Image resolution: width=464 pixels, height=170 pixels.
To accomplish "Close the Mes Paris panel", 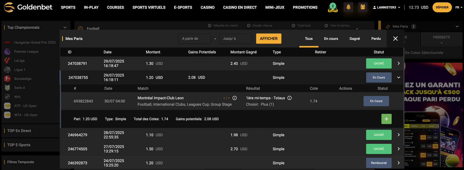I will pyautogui.click(x=395, y=39).
